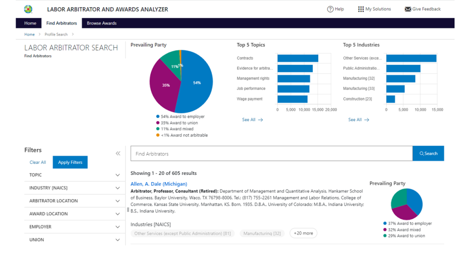471x265 pixels.
Task: Expand the EMPLOYER filter
Action: [x=117, y=227]
